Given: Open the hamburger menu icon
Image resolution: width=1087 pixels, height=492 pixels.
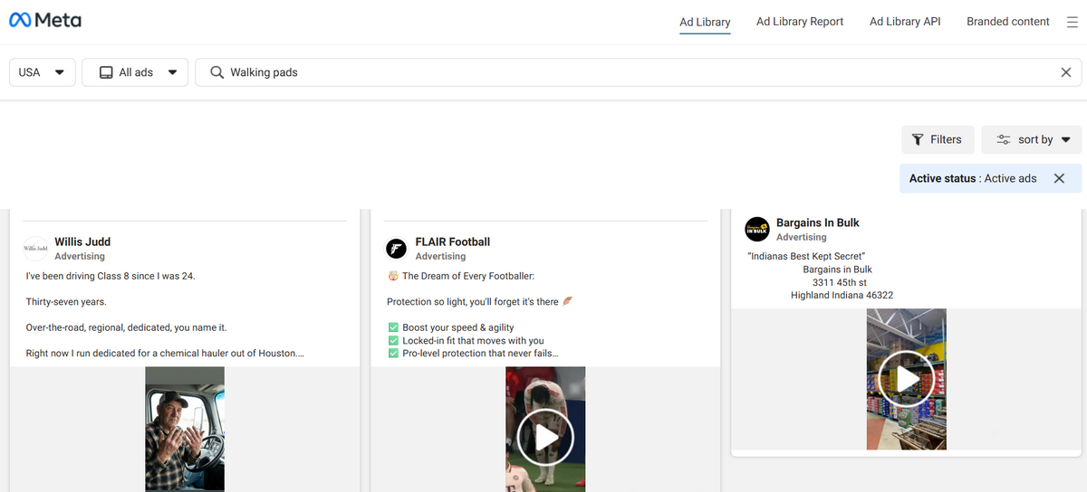Looking at the screenshot, I should click(x=1072, y=22).
